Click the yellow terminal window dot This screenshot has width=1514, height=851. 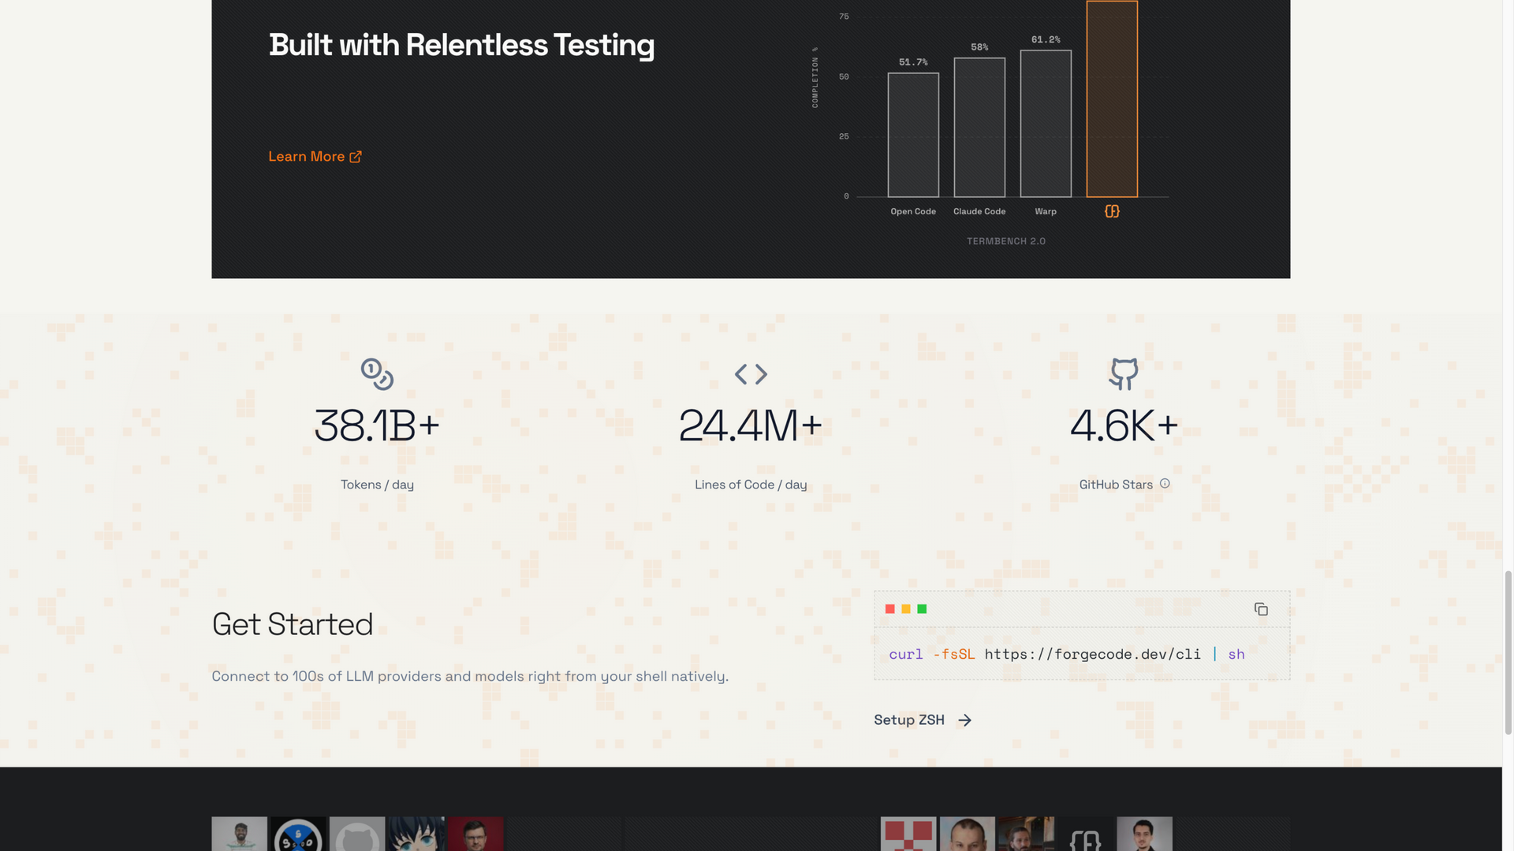point(906,609)
